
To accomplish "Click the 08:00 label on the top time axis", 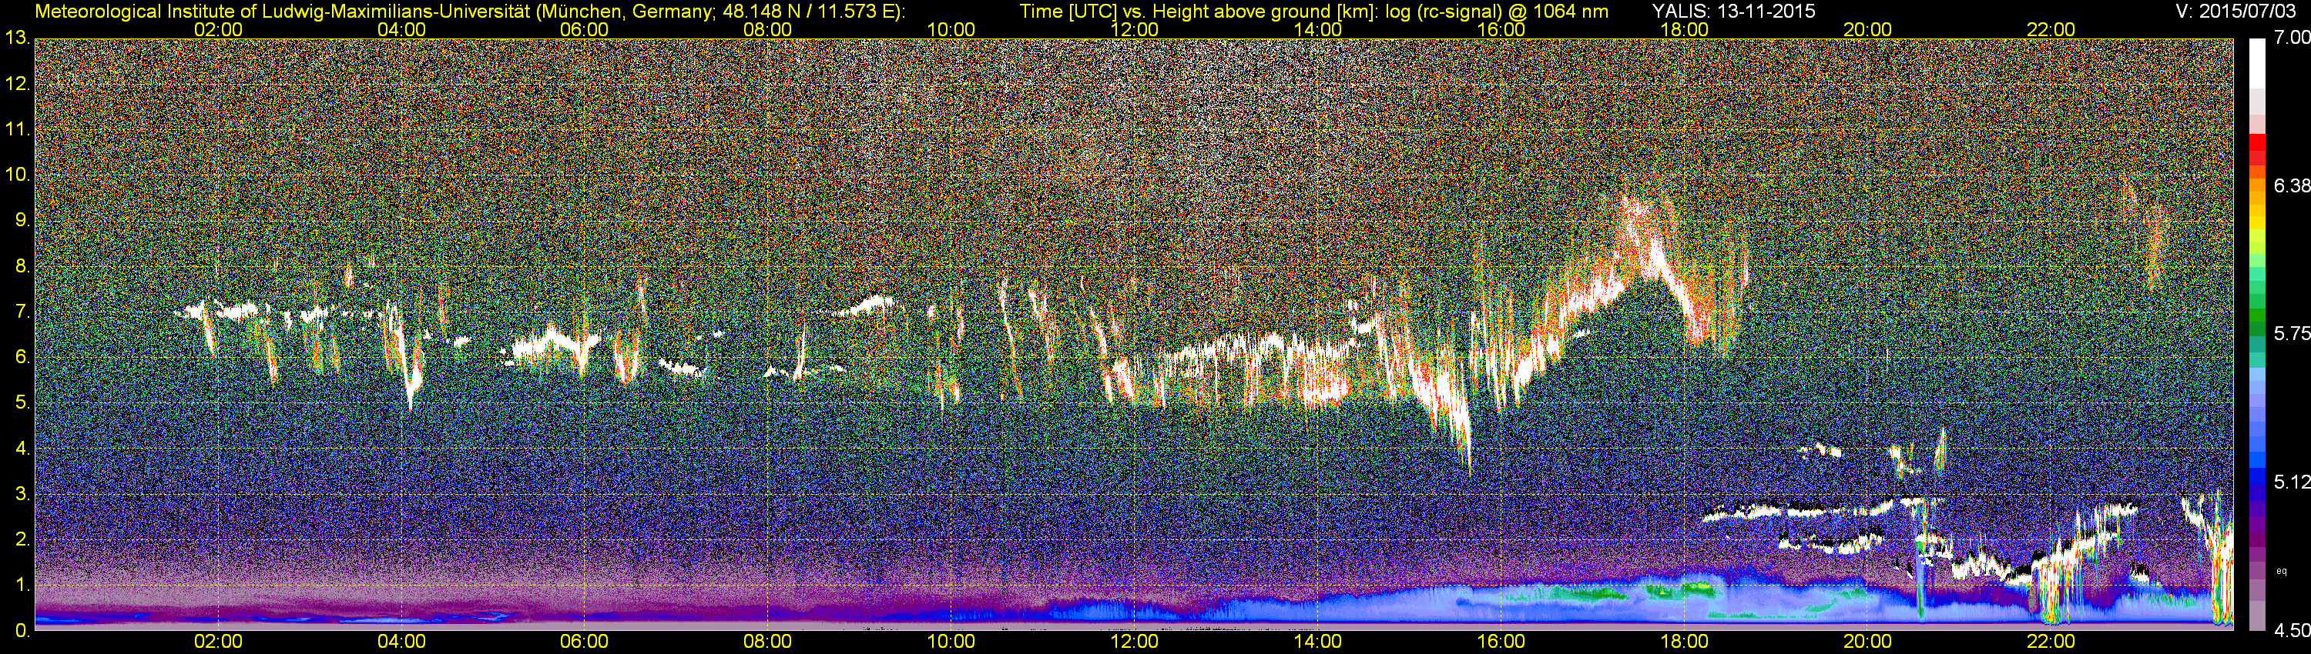I will click(768, 29).
